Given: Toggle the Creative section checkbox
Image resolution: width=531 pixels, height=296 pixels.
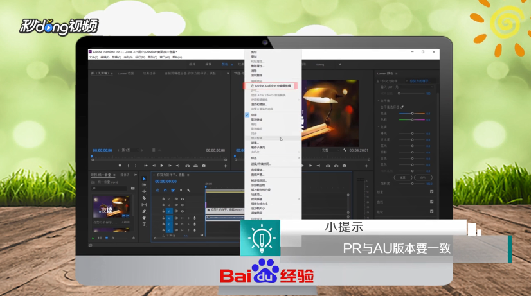Looking at the screenshot, I should [x=432, y=192].
